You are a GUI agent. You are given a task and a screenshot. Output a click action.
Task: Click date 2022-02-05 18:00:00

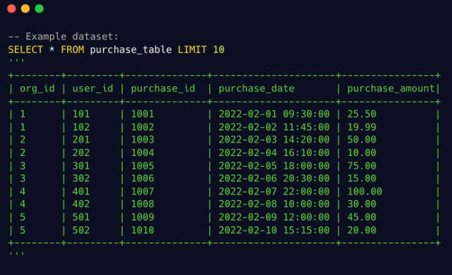[x=274, y=165]
